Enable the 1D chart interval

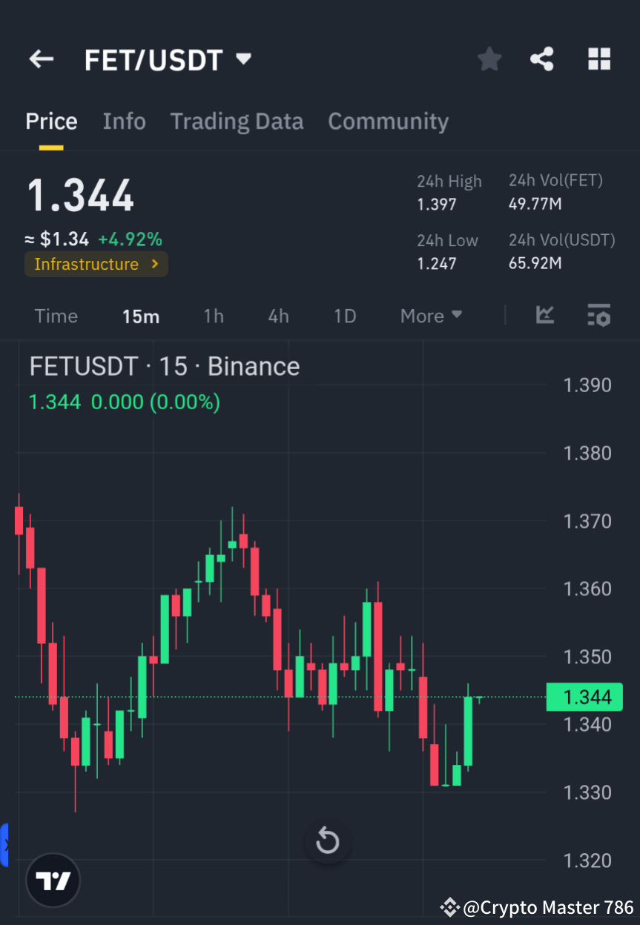345,316
